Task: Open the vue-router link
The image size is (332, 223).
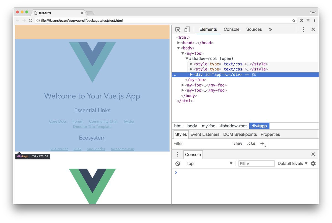Action: click(59, 149)
